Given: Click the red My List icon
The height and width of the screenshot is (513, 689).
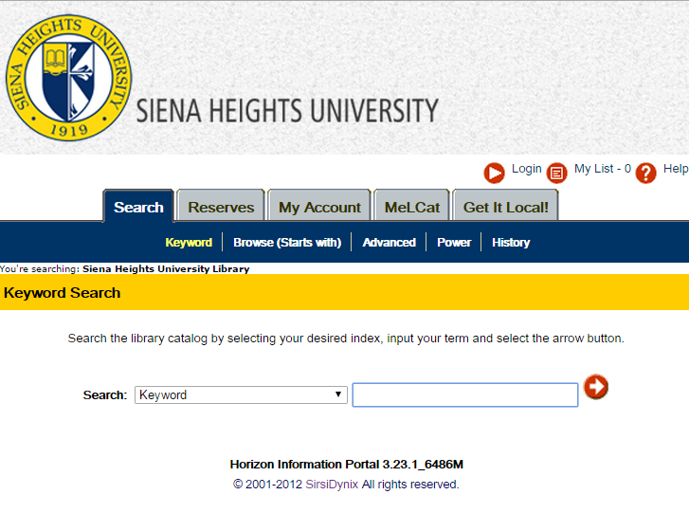Looking at the screenshot, I should tap(556, 173).
